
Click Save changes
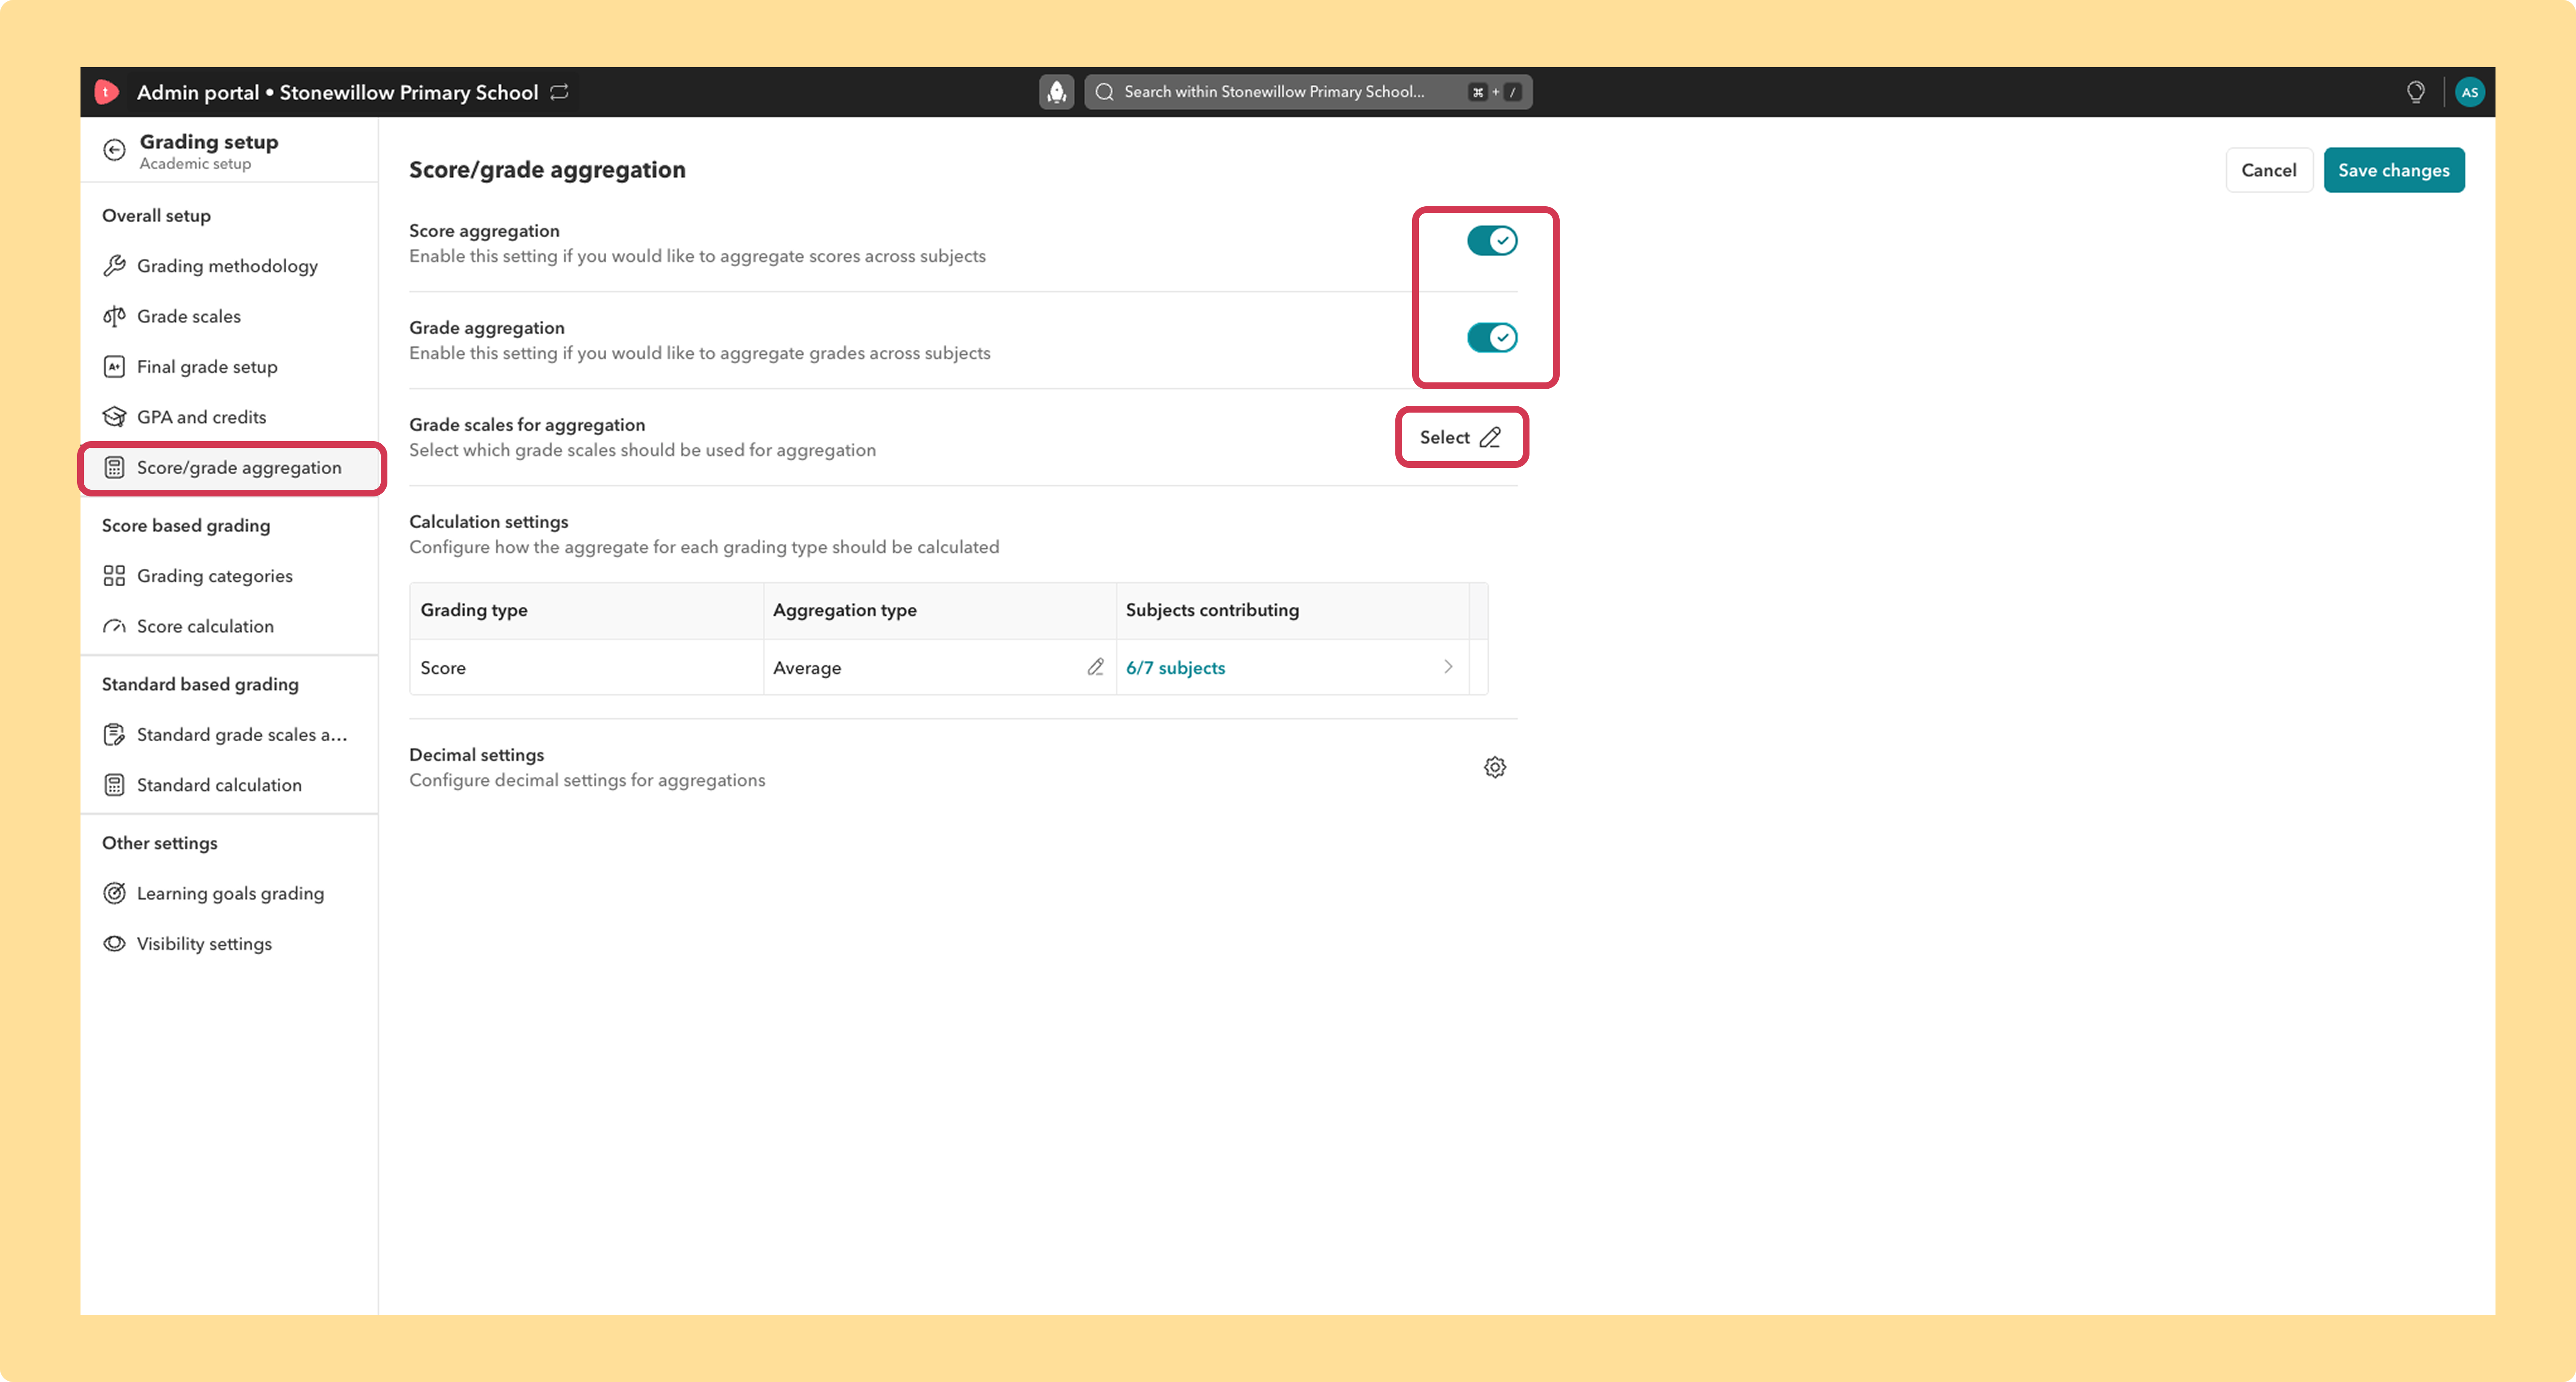point(2393,170)
